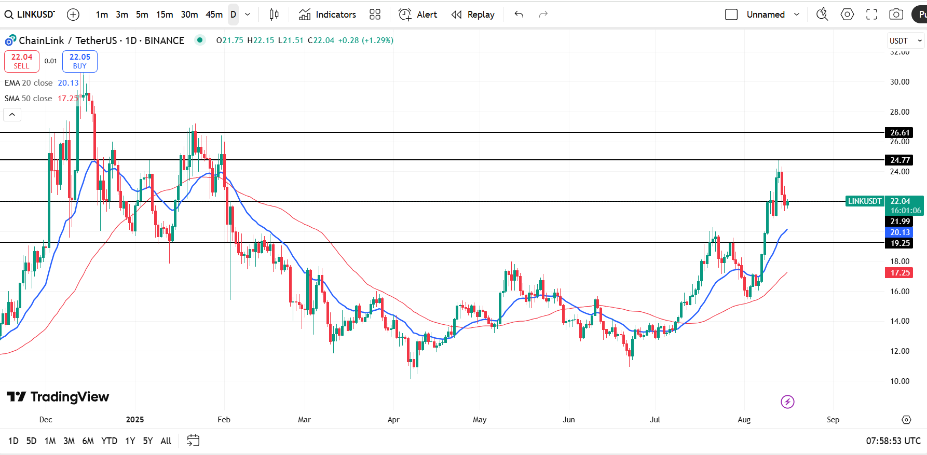
Task: Open the candlestick chart style picker
Action: (x=274, y=15)
